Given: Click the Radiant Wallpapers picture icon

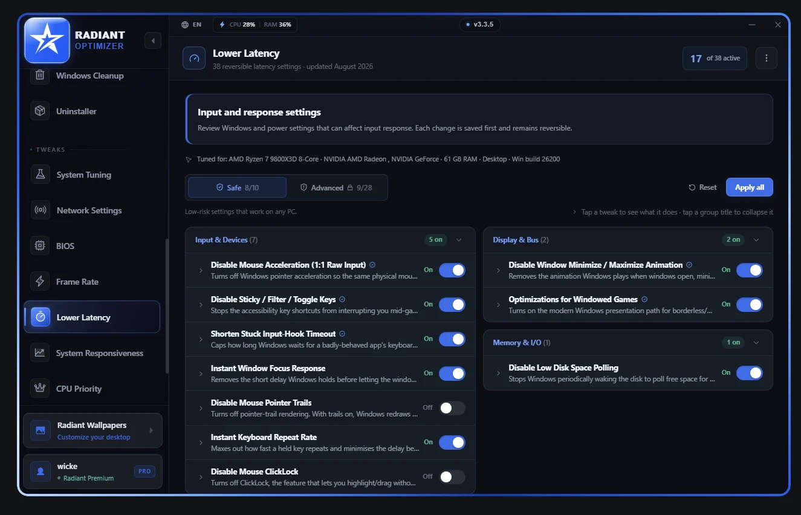Looking at the screenshot, I should (41, 430).
